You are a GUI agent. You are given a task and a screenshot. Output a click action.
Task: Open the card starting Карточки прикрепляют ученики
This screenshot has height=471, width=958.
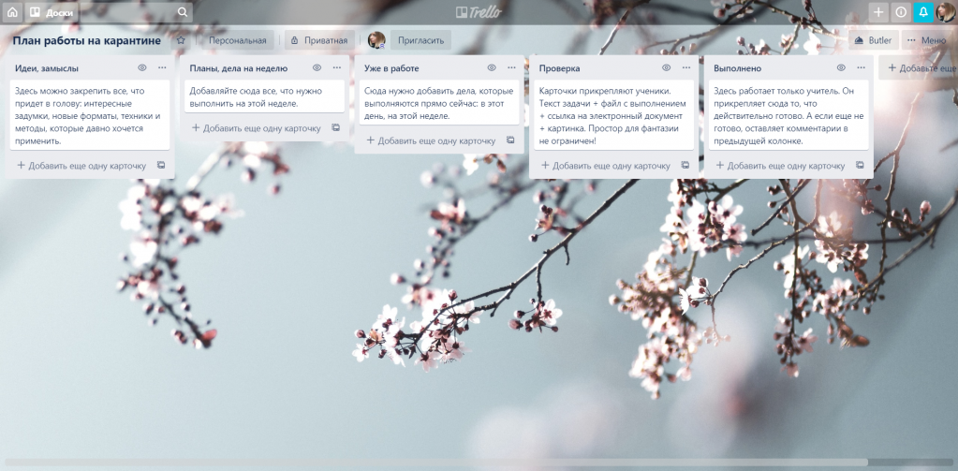614,115
